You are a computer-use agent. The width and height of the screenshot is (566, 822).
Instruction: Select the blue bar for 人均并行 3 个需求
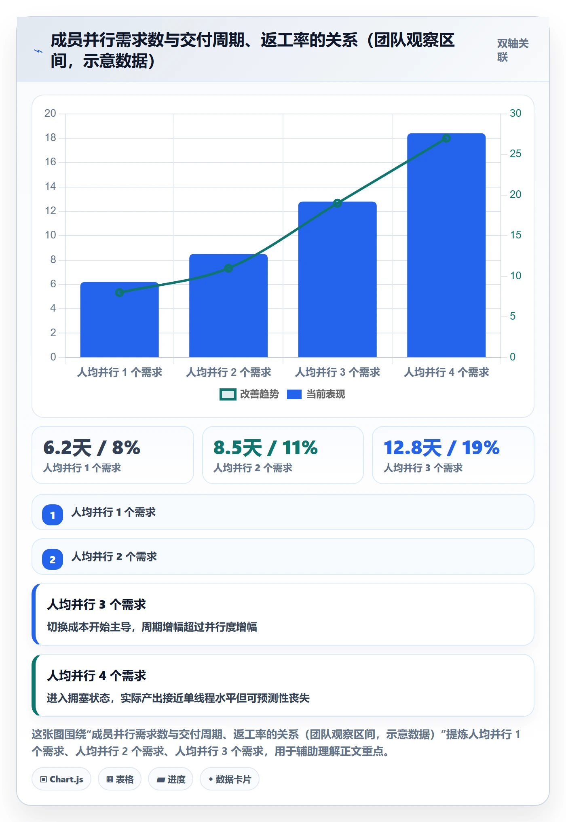pos(337,279)
